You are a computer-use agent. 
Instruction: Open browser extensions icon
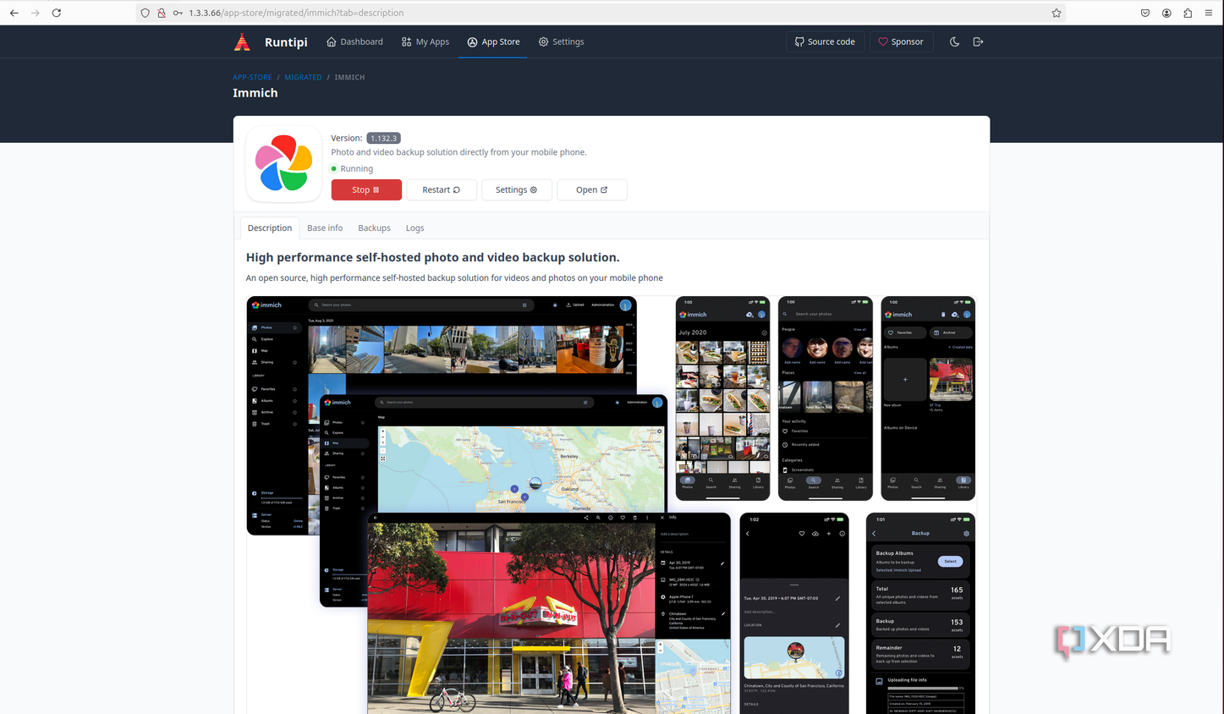pos(1188,13)
